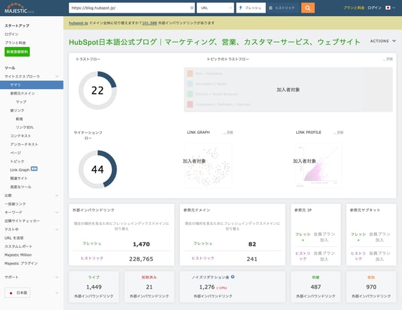Open the URL type dropdown

215,8
